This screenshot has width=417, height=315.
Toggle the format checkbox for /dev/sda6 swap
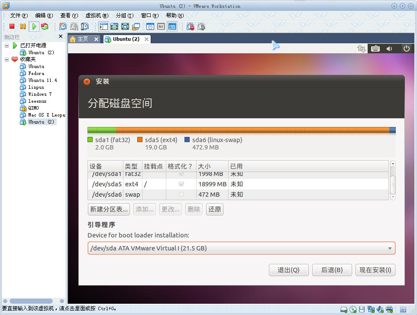[181, 195]
